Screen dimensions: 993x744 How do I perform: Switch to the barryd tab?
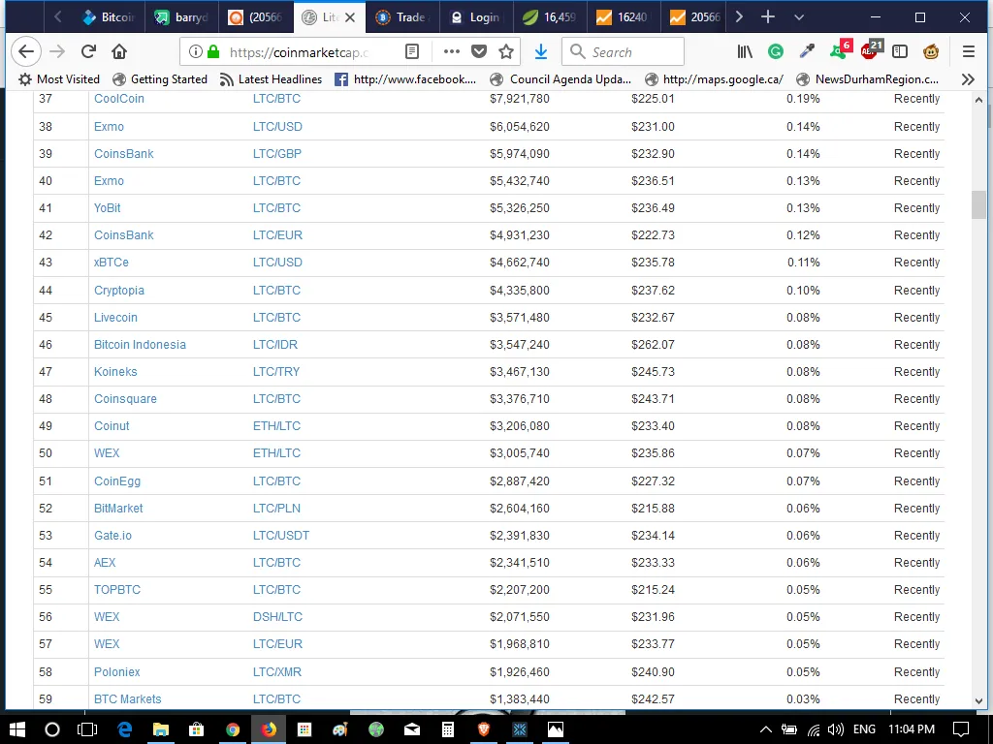click(181, 17)
